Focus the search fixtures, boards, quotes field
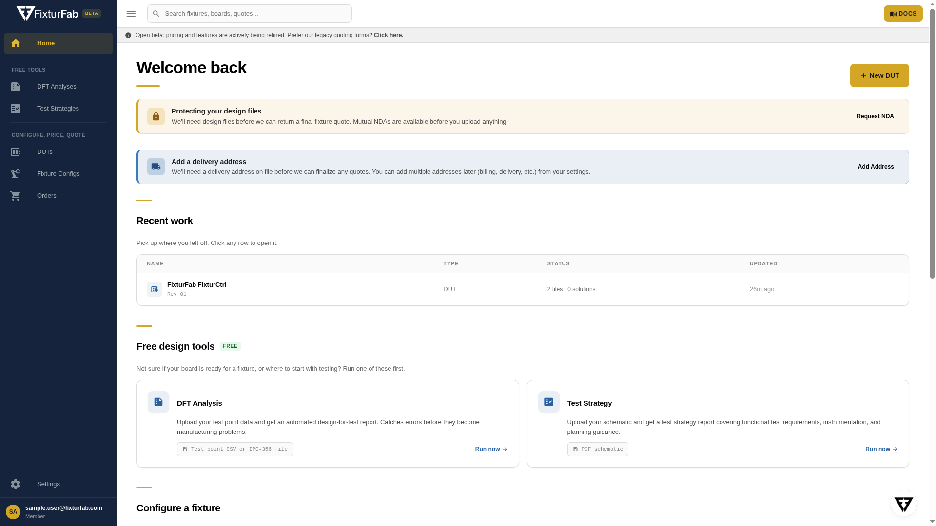The image size is (936, 526). (x=250, y=14)
